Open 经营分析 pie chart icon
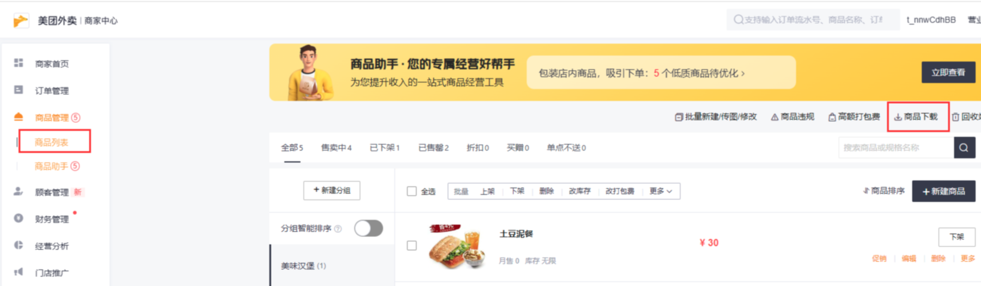 19,245
